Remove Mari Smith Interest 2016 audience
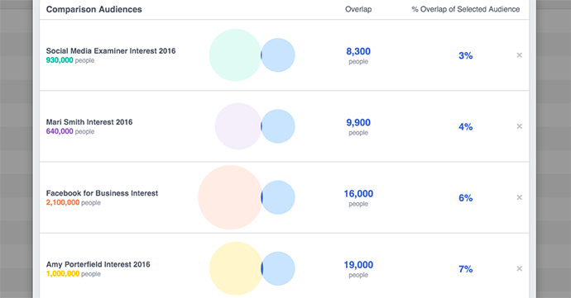Image resolution: width=571 pixels, height=298 pixels. 520,126
